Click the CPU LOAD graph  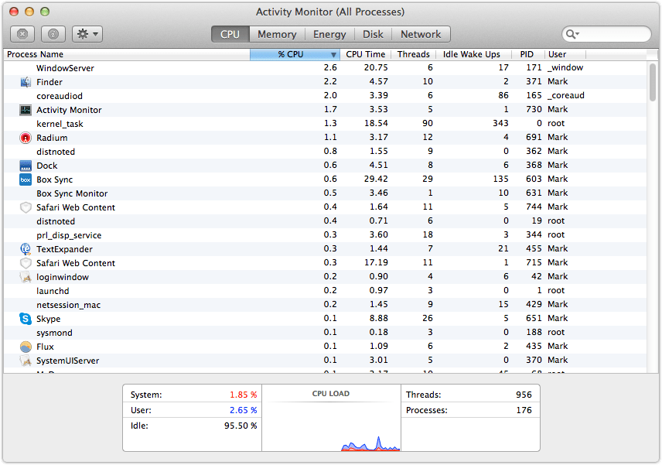[x=331, y=418]
